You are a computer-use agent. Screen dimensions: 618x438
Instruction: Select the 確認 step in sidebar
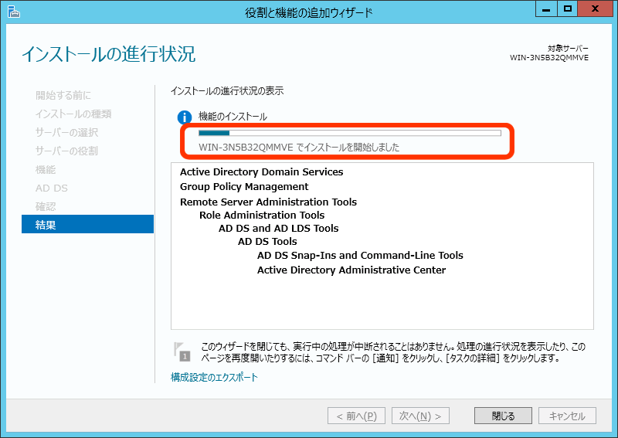tap(46, 206)
